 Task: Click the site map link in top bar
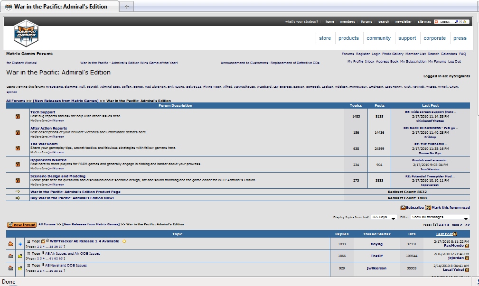pyautogui.click(x=424, y=22)
